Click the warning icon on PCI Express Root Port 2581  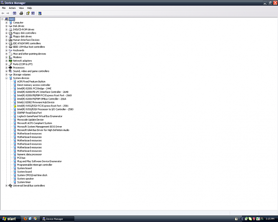[15, 106]
